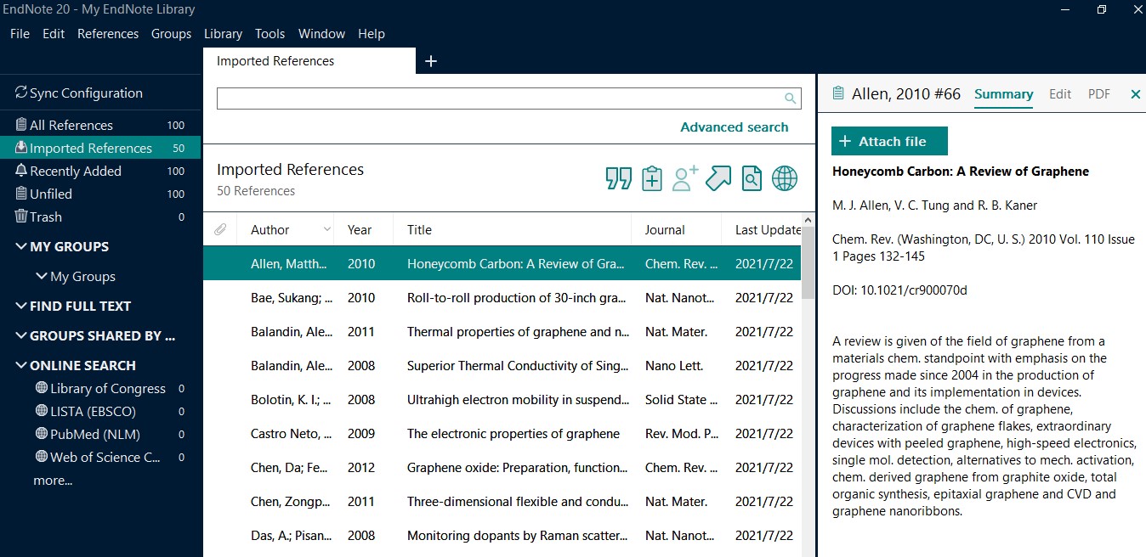Click the export arrow icon
Screen dimensions: 1146x557
[x=718, y=178]
